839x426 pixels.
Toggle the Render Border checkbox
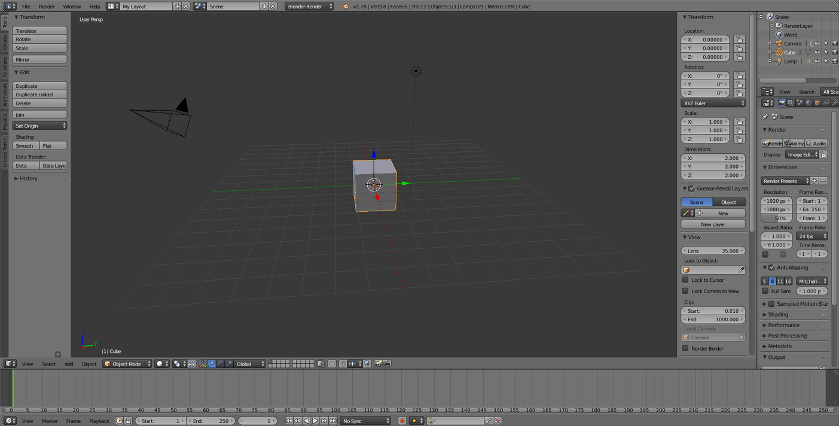(685, 348)
